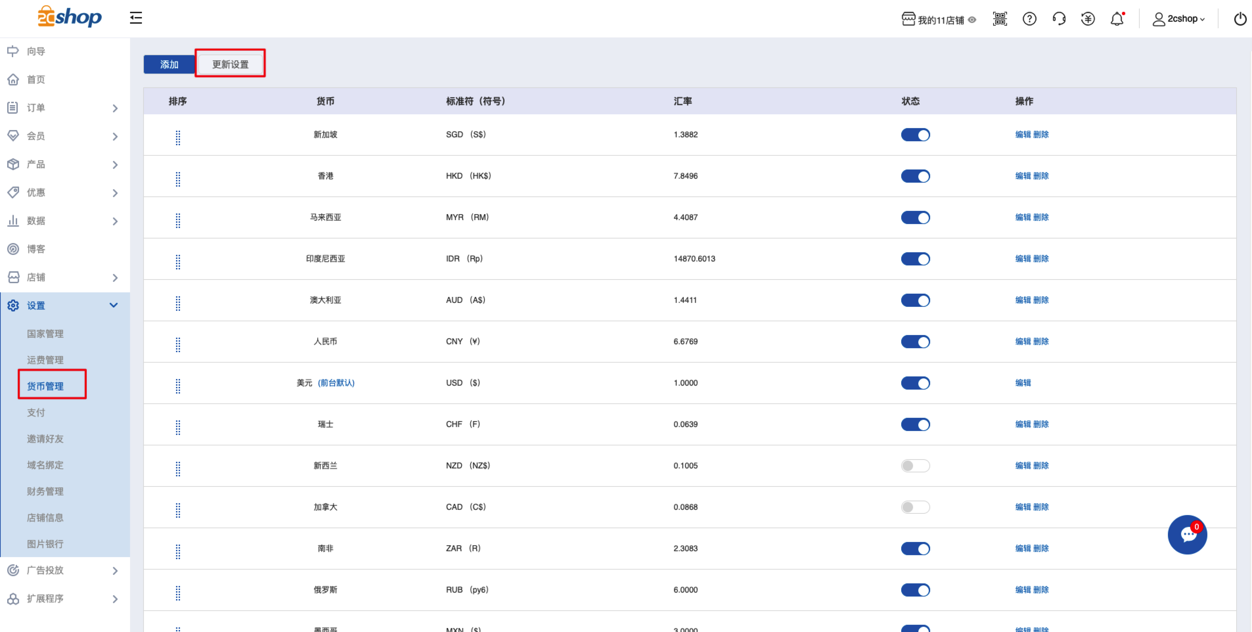
Task: Disable the AUD currency toggle
Action: click(x=915, y=300)
